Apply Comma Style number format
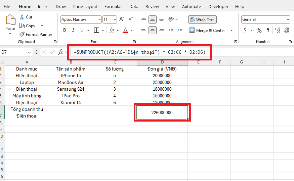This screenshot has height=181, width=294. click(268, 30)
